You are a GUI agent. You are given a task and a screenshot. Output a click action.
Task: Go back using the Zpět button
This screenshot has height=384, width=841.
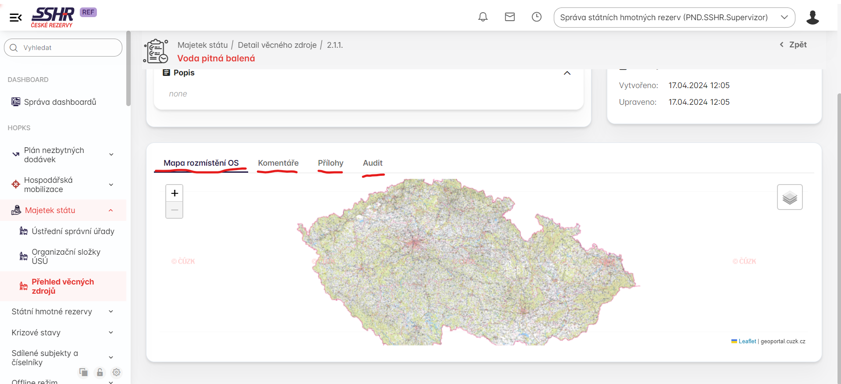pos(793,45)
